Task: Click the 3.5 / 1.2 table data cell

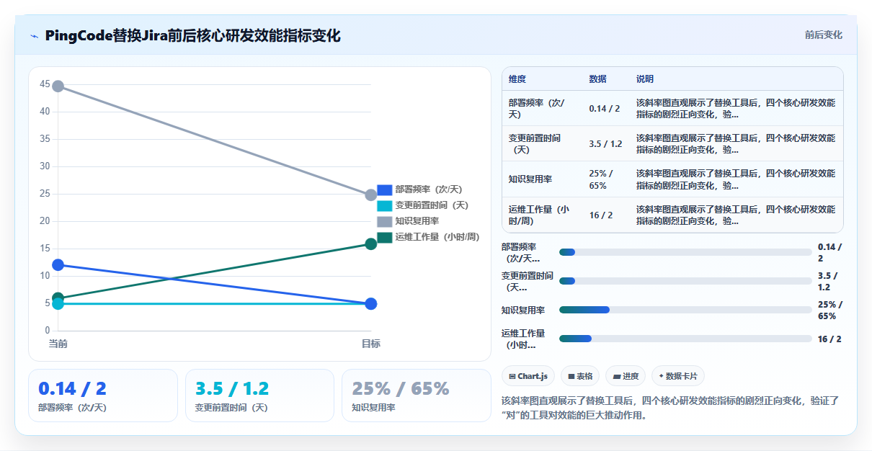Action: [x=605, y=143]
